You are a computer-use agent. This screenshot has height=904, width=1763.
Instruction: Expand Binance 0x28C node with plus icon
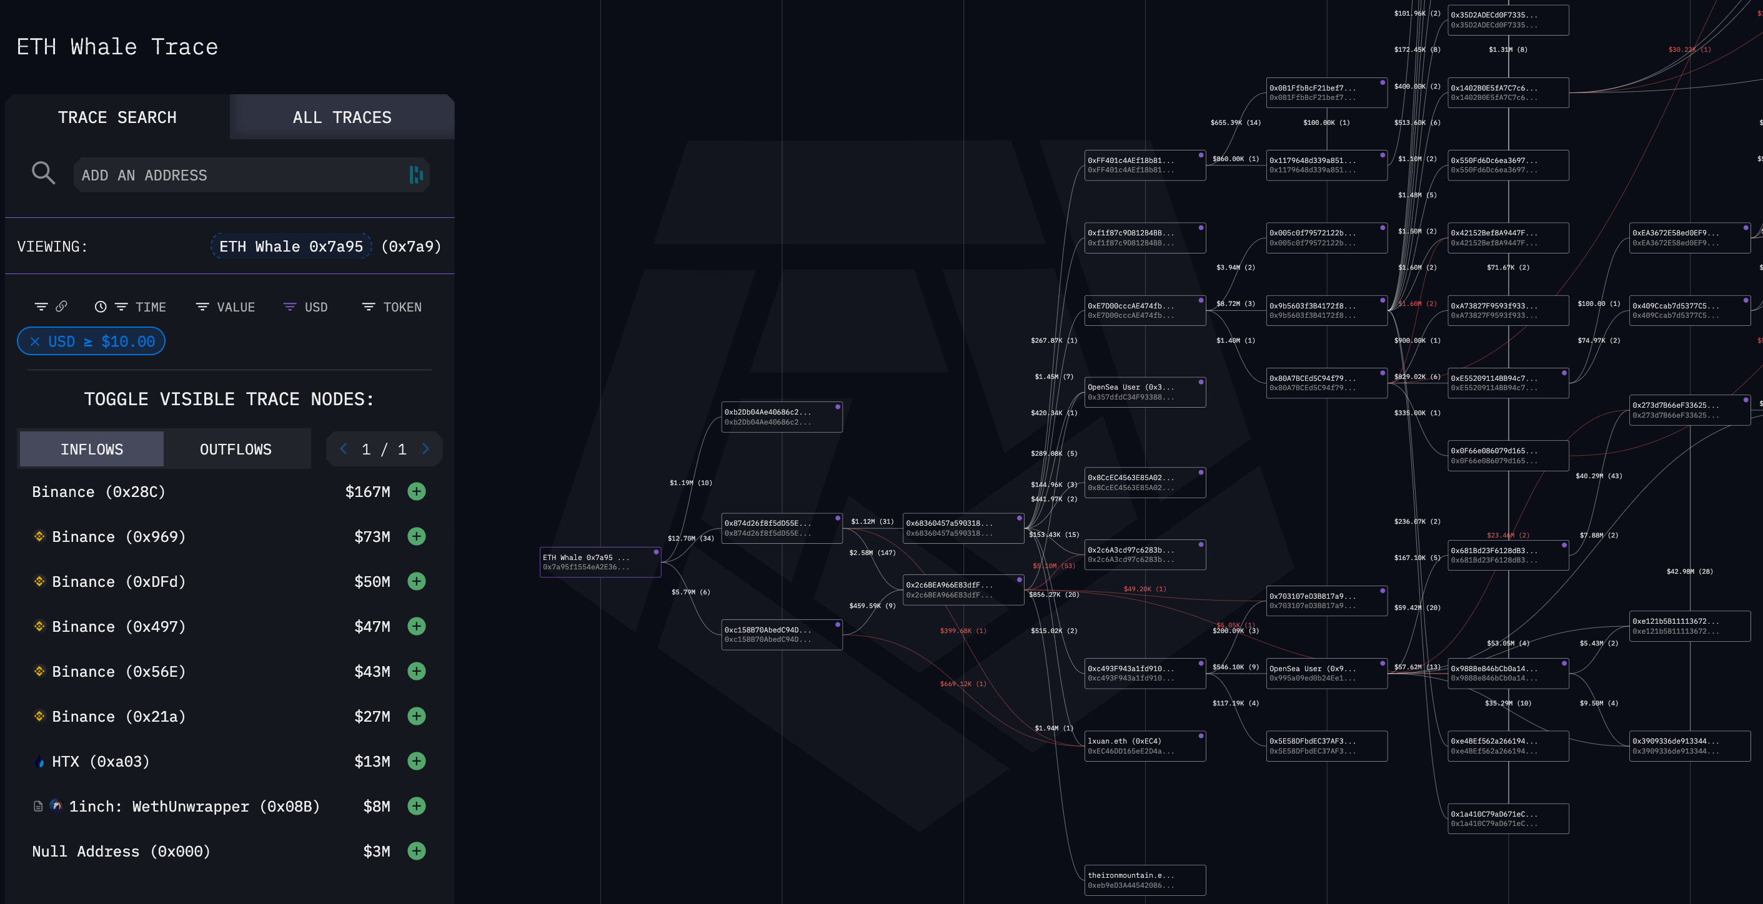click(418, 493)
